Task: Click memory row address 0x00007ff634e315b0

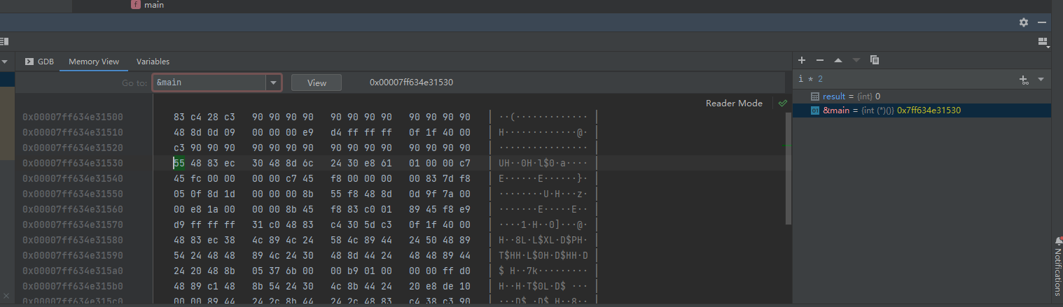Action: tap(73, 286)
